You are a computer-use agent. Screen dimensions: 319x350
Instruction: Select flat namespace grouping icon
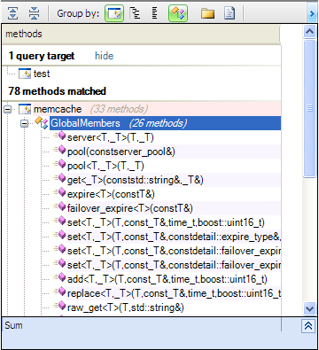(154, 13)
